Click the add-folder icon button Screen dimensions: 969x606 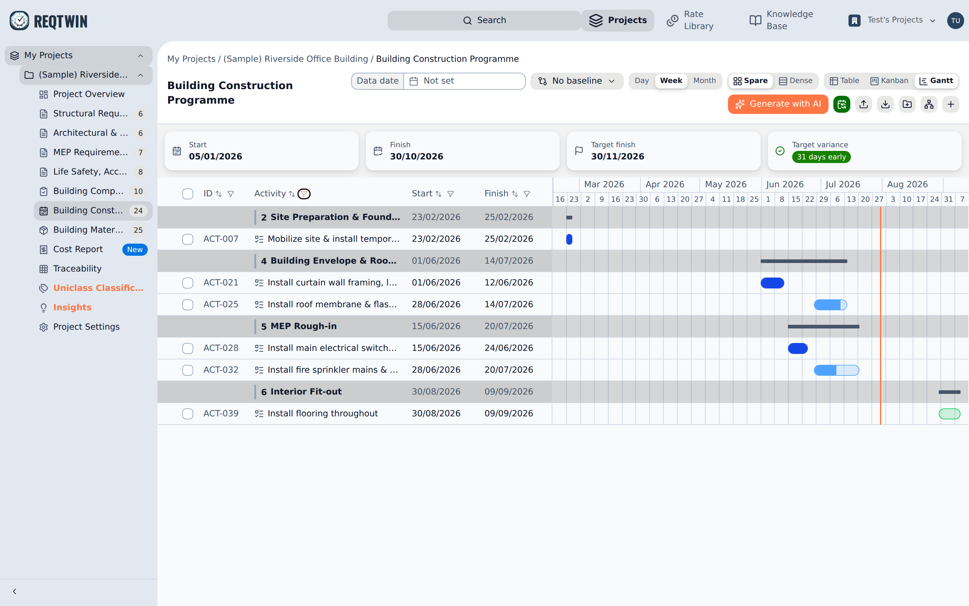(x=907, y=104)
